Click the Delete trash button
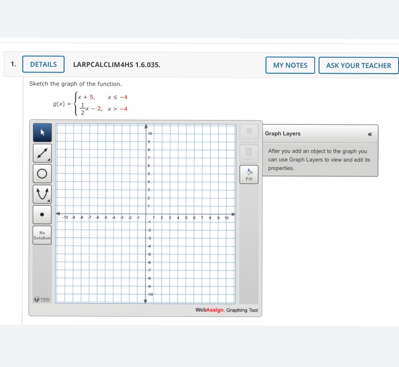 pyautogui.click(x=249, y=154)
